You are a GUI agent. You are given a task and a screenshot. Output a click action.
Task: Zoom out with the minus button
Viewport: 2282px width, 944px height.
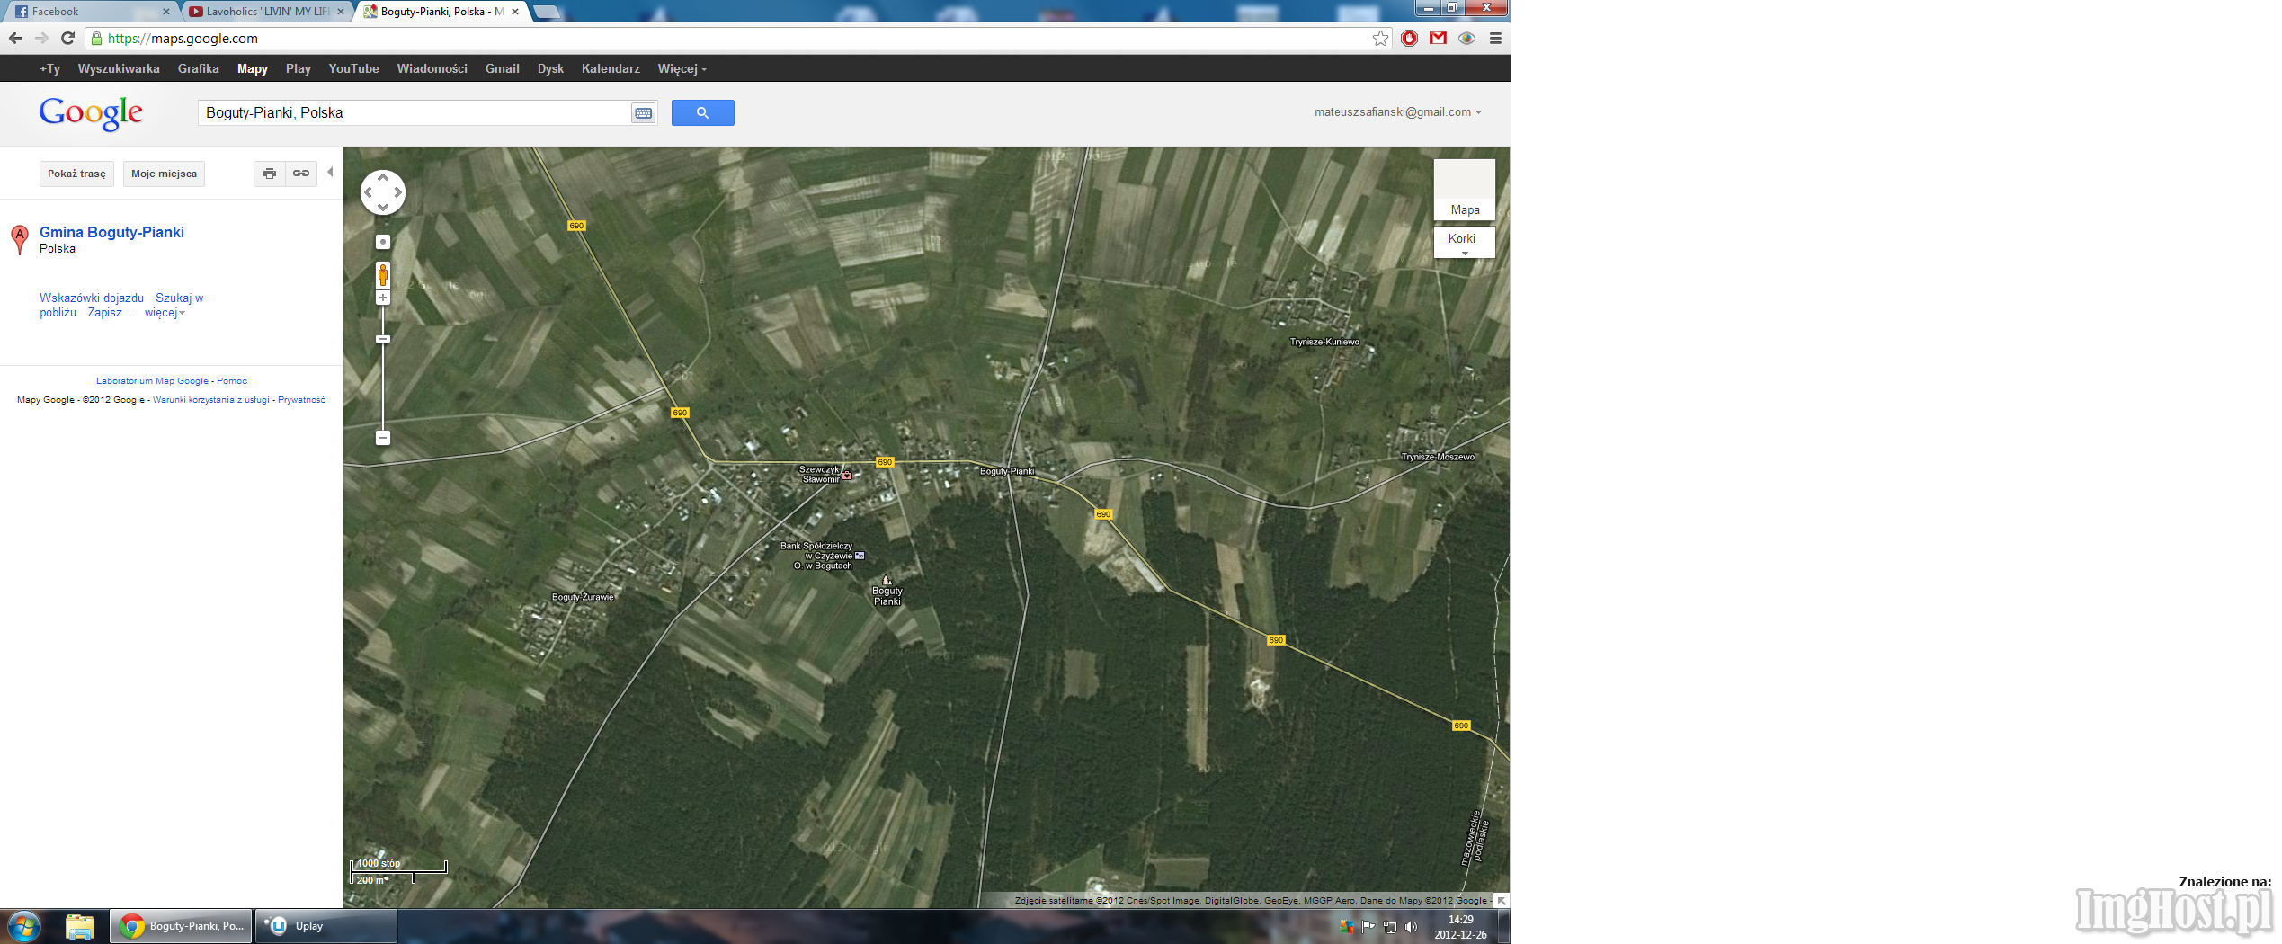pos(383,438)
